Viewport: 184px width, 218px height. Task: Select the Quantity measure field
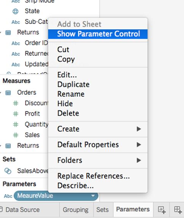[36, 124]
